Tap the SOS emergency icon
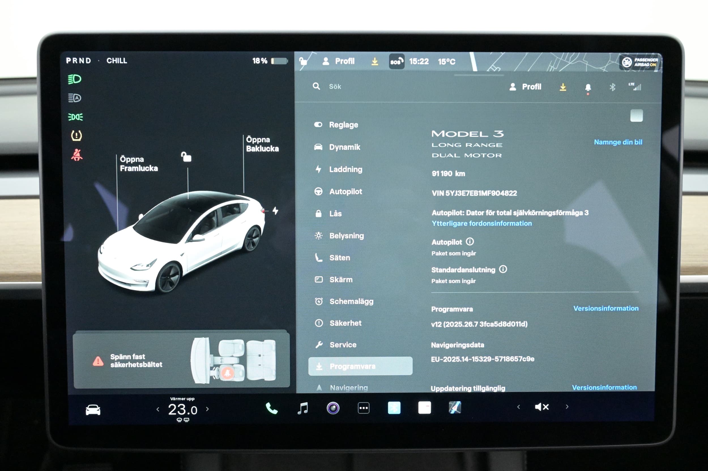Image resolution: width=708 pixels, height=471 pixels. pos(396,61)
